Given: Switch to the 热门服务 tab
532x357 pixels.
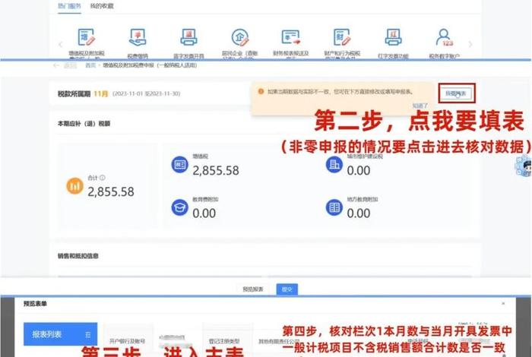Looking at the screenshot, I should 69,6.
